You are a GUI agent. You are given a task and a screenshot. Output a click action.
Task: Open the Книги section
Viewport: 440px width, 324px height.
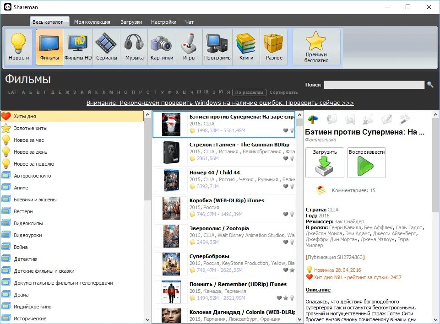point(246,47)
